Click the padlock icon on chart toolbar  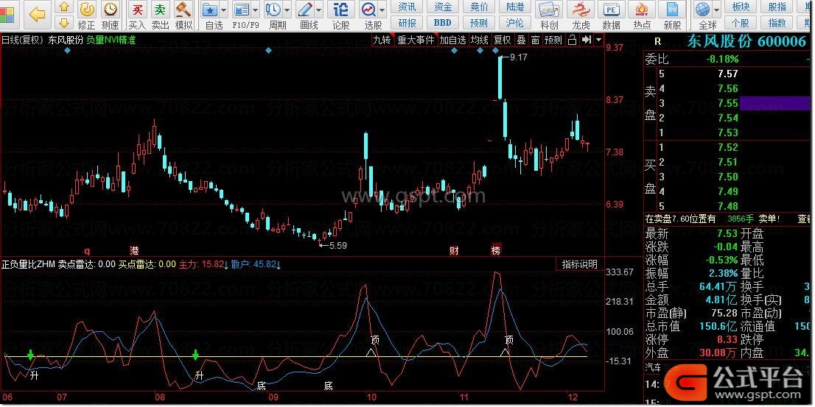[x=572, y=40]
